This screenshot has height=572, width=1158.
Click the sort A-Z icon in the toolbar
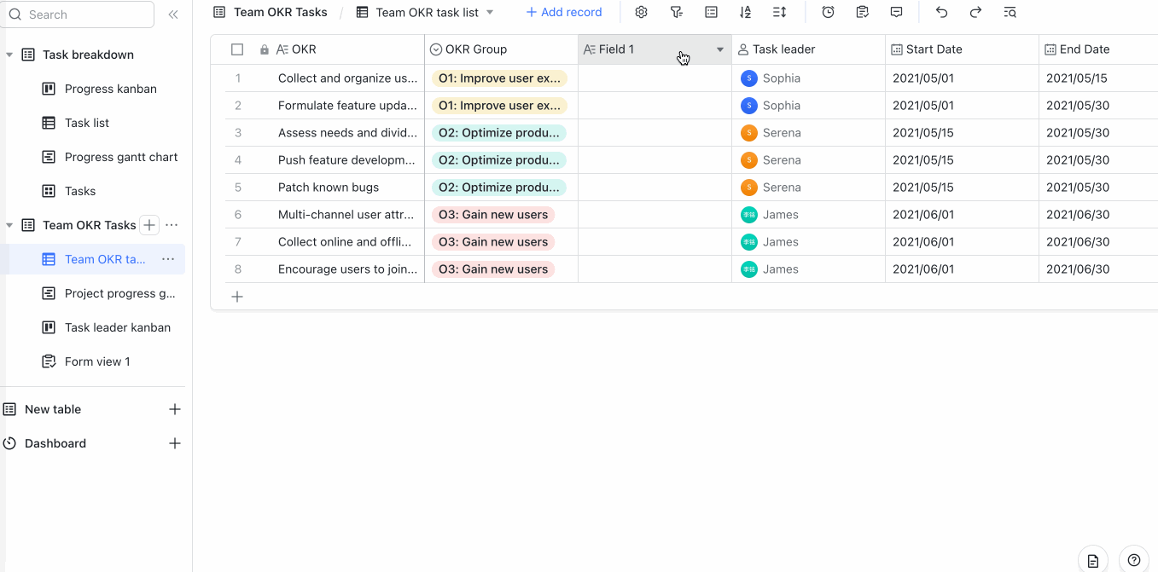click(x=745, y=12)
